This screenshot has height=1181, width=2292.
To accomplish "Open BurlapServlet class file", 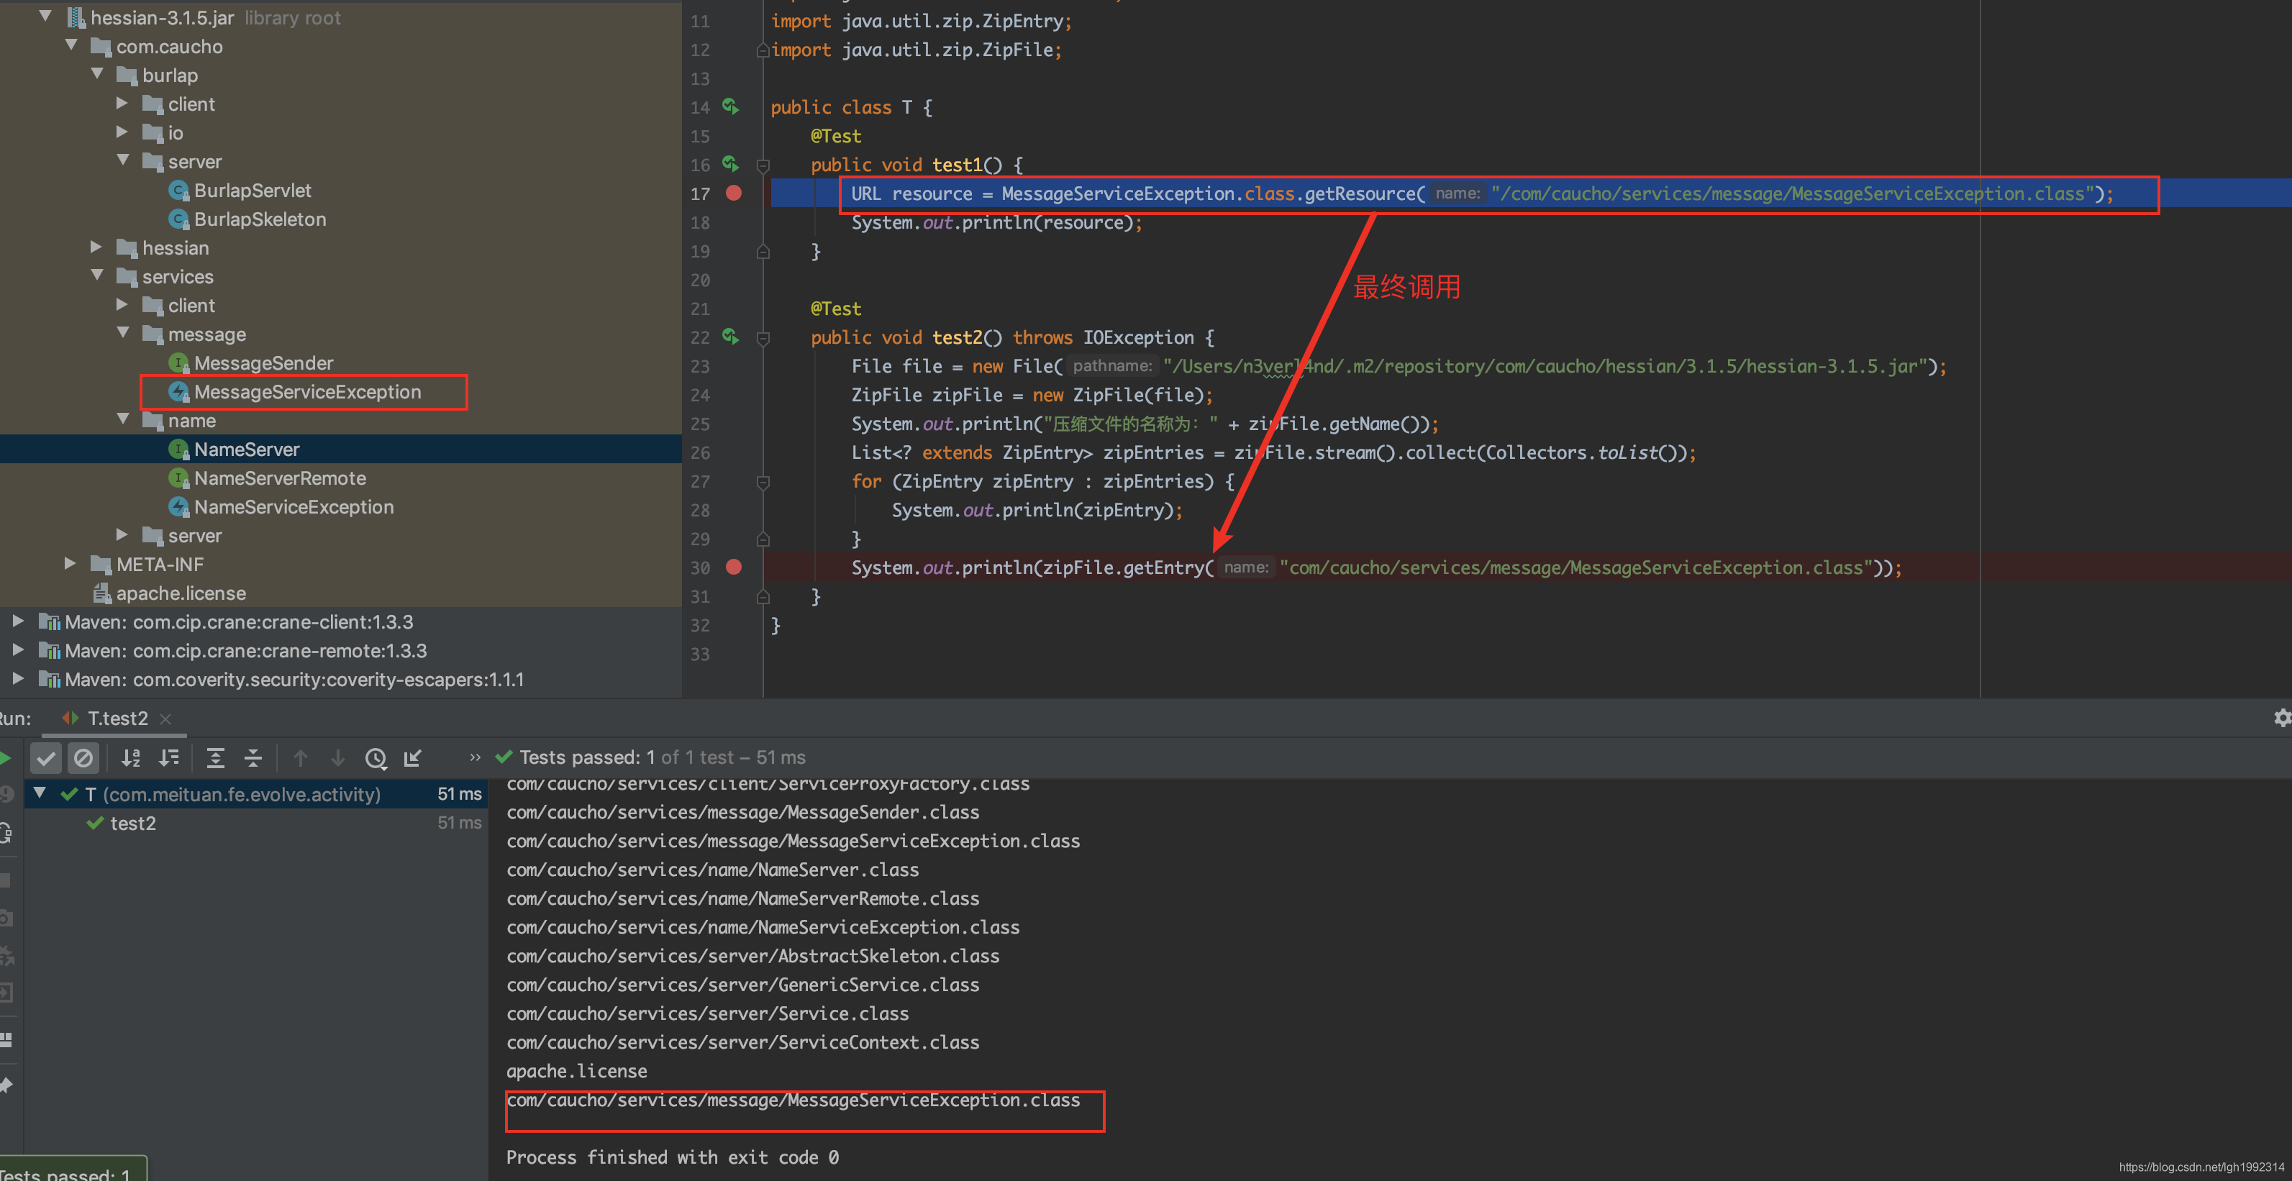I will pyautogui.click(x=253, y=191).
